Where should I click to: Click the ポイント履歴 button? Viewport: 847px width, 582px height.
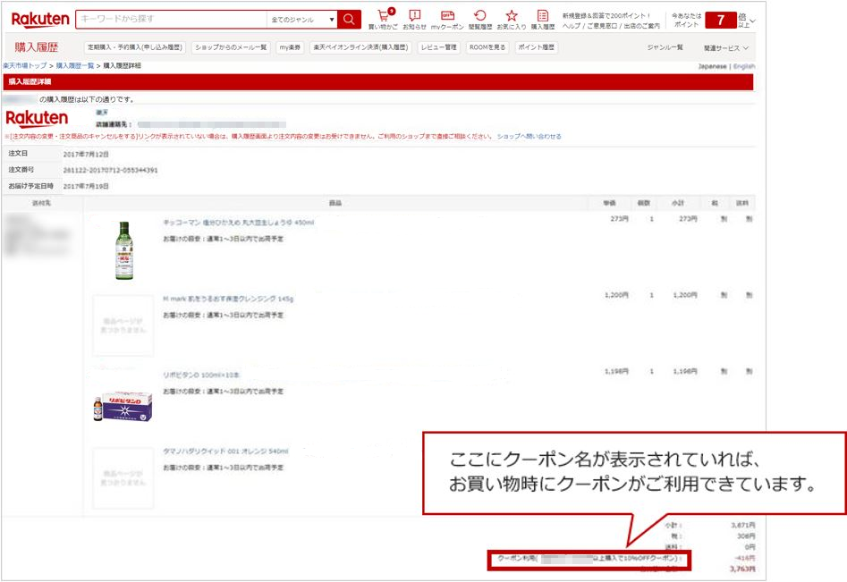pyautogui.click(x=536, y=47)
